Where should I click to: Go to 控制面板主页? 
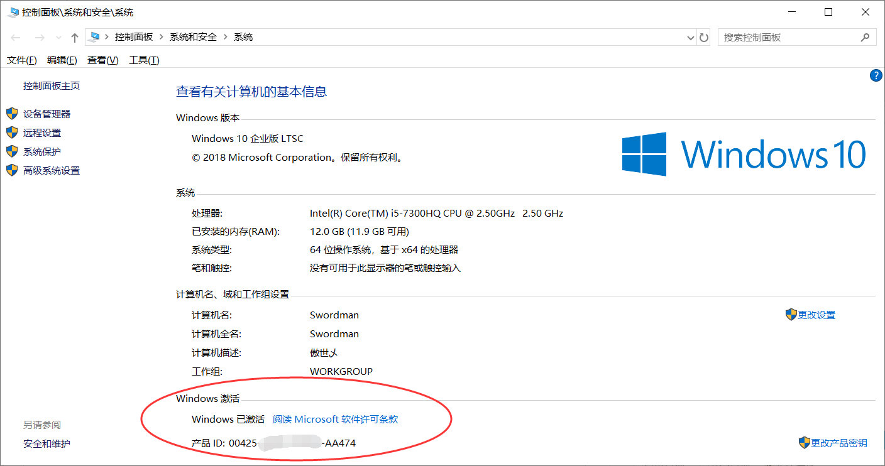click(x=52, y=85)
